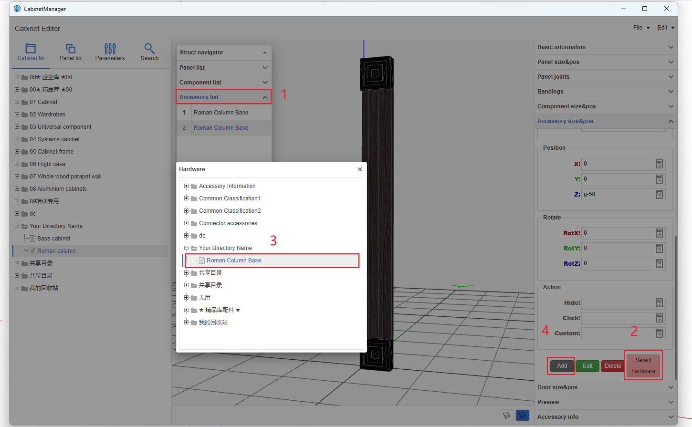The image size is (692, 427).
Task: Click calculator icon beside Hide action field
Action: (x=659, y=303)
